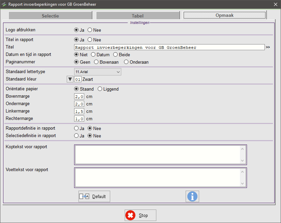Viewport: 281px width, 223px height.
Task: Open the Standaard lettertype dropdown
Action: click(98, 72)
